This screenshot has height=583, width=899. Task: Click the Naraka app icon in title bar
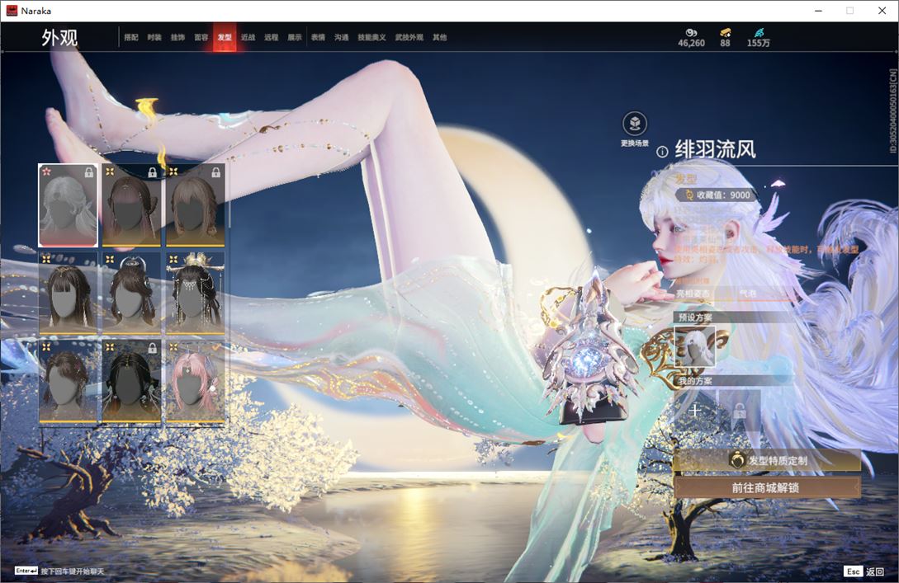12,11
